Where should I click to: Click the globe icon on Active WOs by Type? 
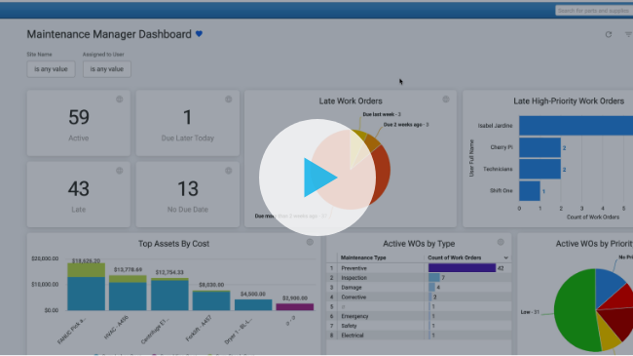tap(501, 242)
